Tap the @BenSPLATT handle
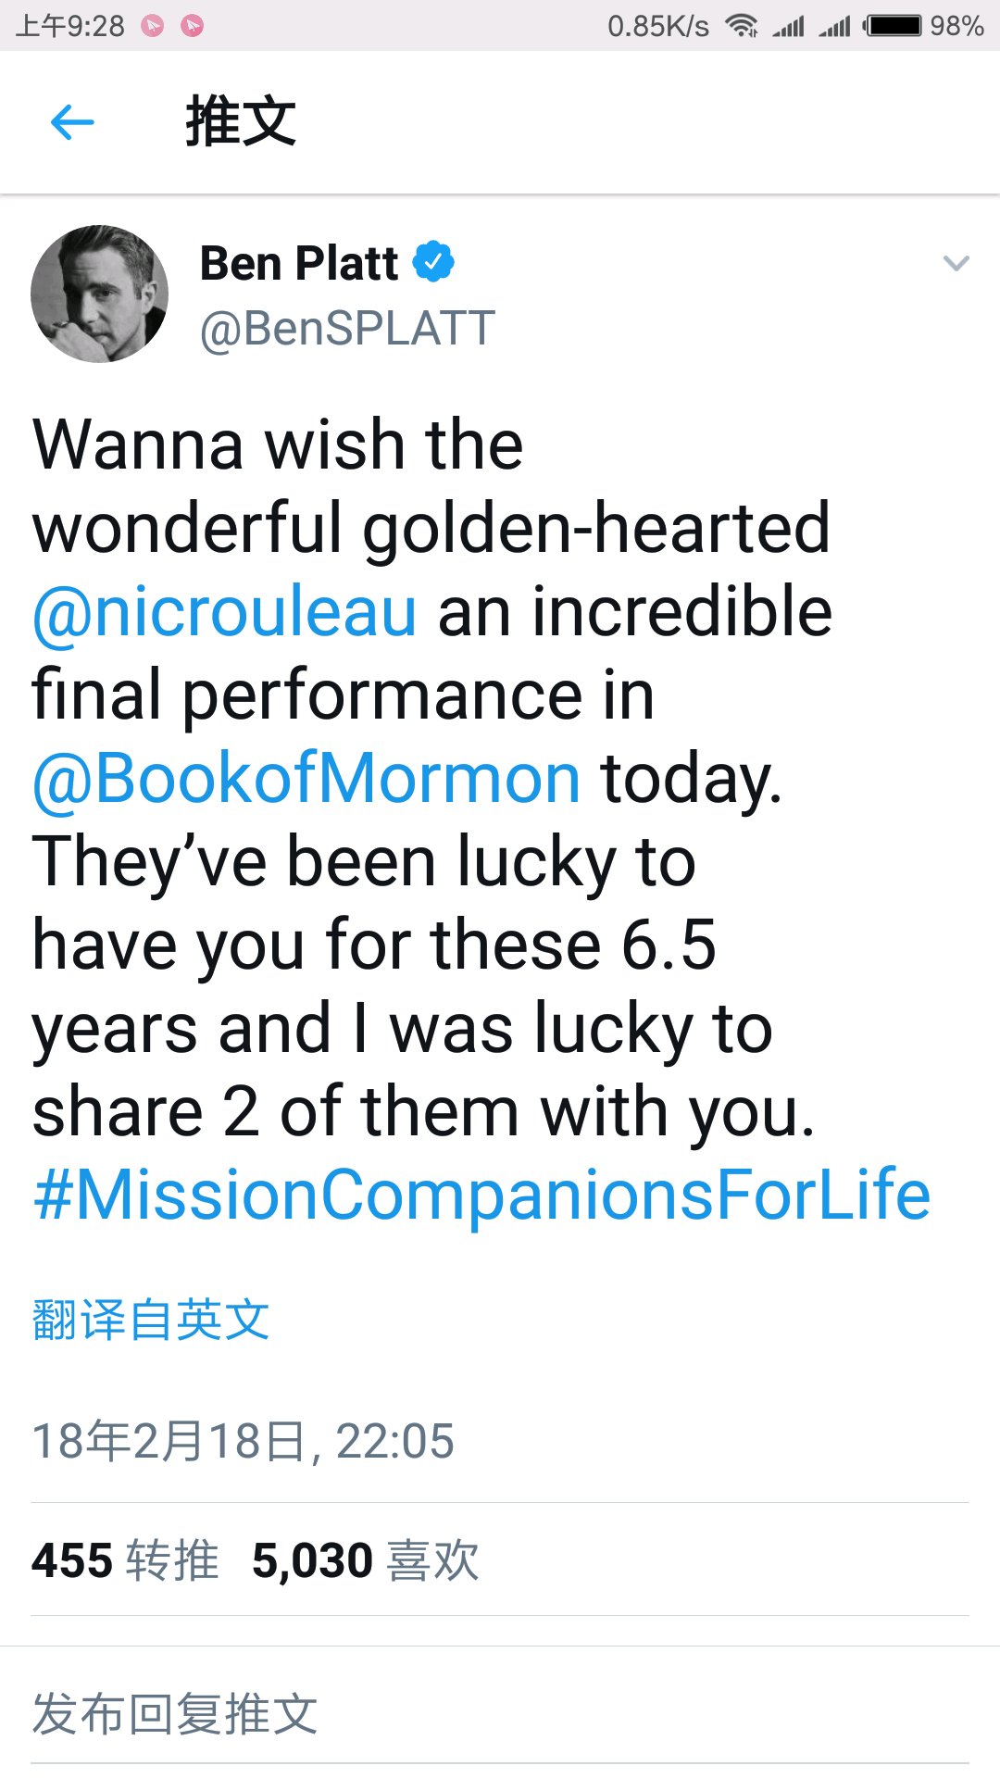The width and height of the screenshot is (1000, 1778). (x=347, y=329)
